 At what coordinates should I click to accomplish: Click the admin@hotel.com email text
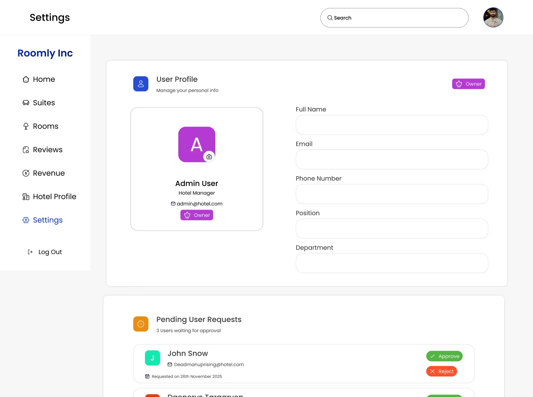(x=200, y=204)
